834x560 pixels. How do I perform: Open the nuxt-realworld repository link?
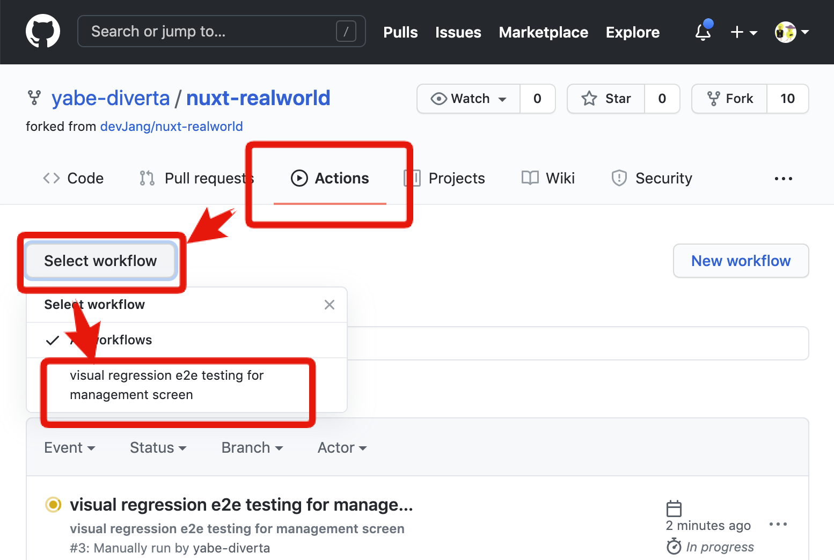click(x=258, y=98)
